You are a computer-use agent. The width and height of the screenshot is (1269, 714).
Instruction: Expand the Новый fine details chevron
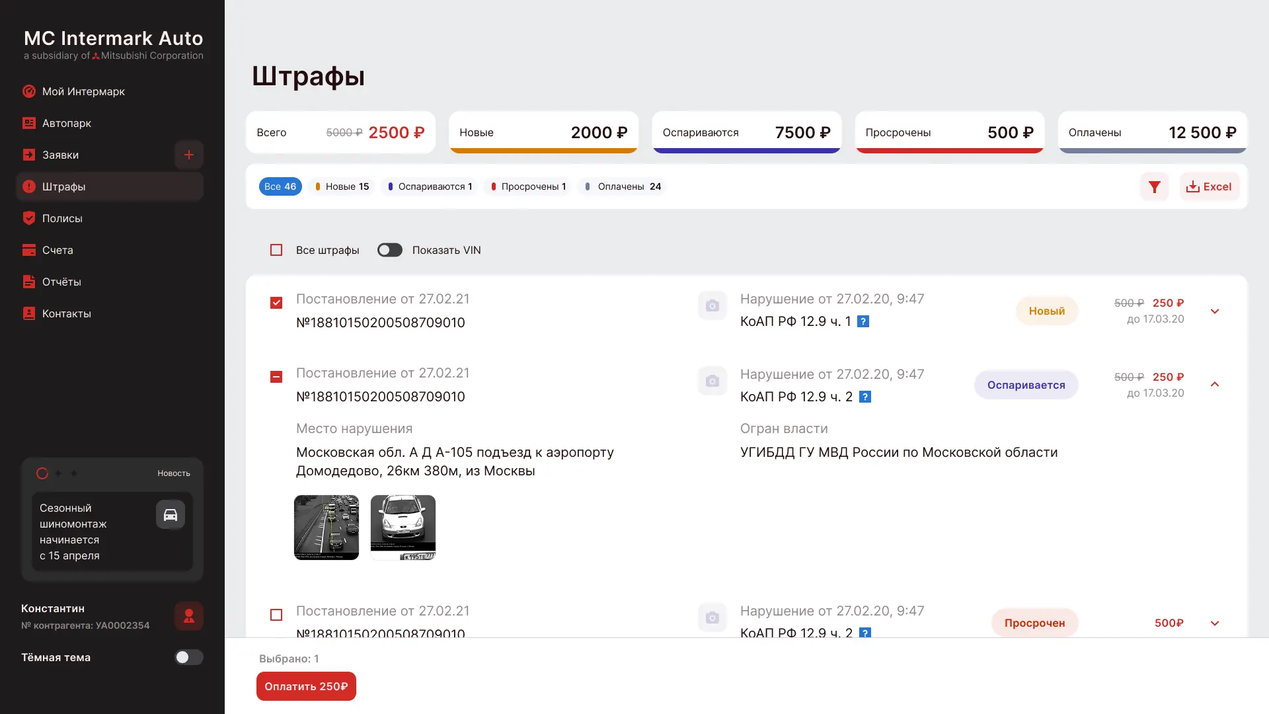(x=1215, y=311)
